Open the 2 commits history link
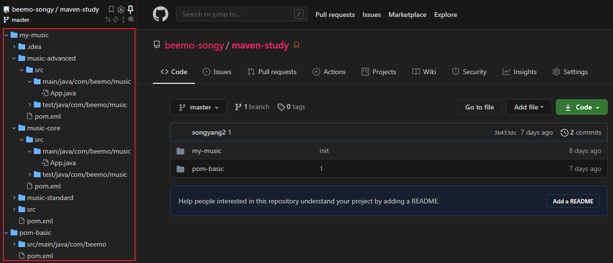613x263 pixels. [x=581, y=133]
